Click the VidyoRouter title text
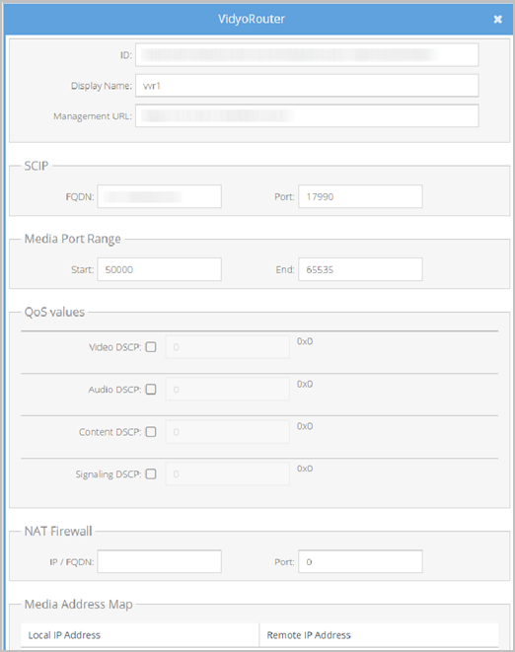515x652 pixels. click(252, 19)
